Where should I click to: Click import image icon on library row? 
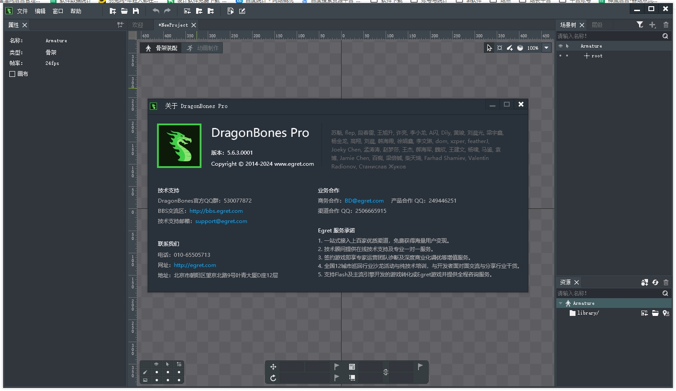coord(644,313)
